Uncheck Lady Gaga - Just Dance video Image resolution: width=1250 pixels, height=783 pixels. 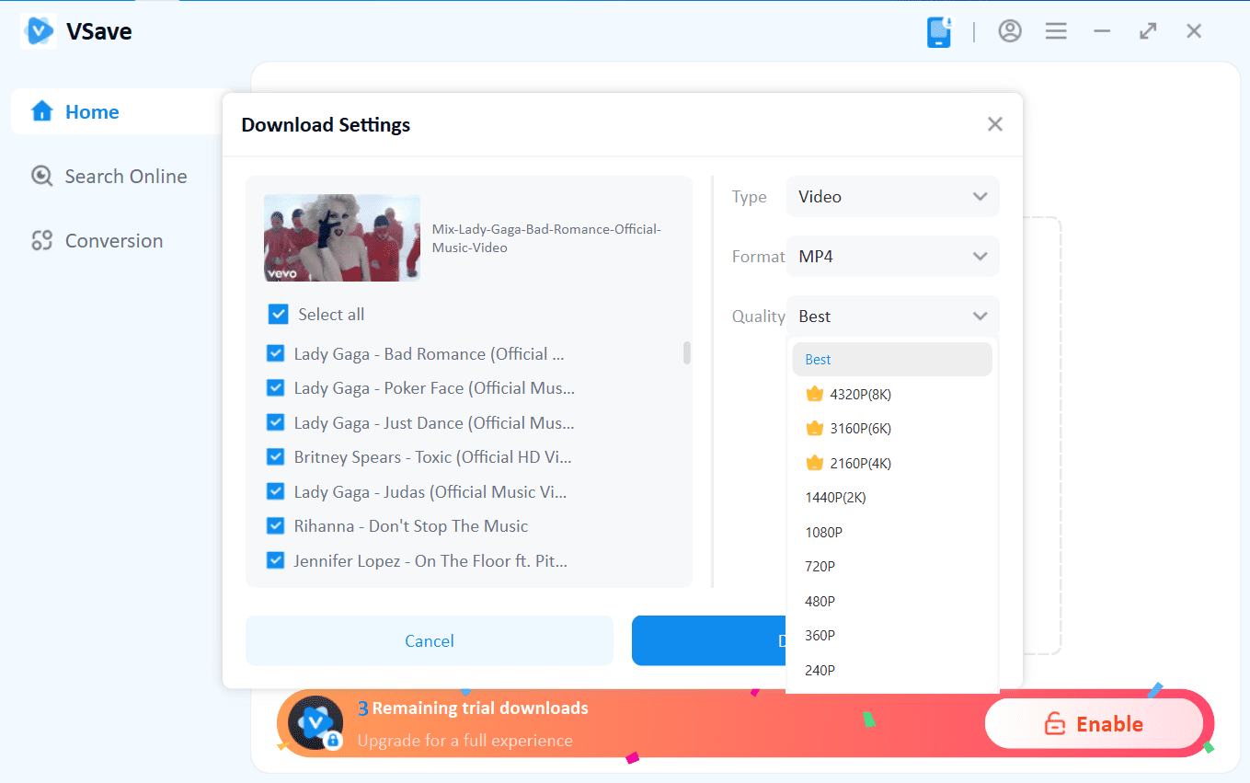(x=275, y=423)
